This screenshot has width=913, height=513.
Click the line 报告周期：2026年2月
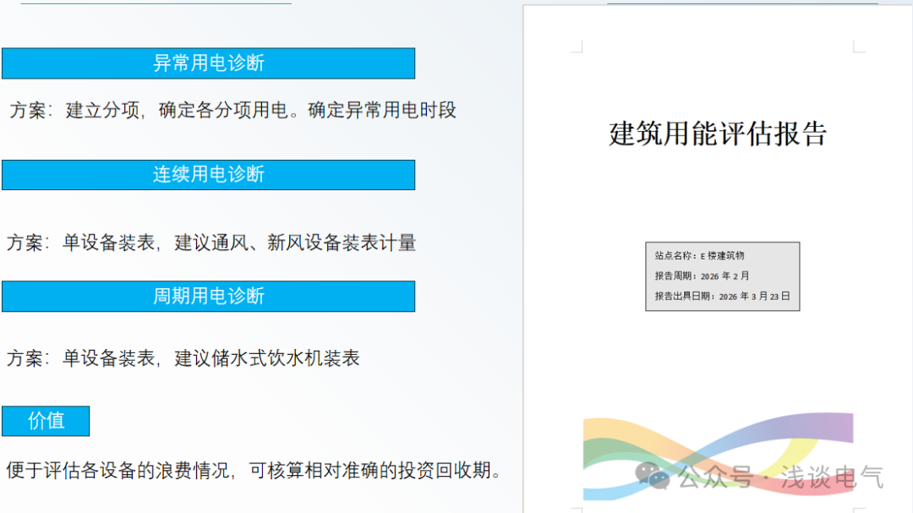[x=702, y=276]
